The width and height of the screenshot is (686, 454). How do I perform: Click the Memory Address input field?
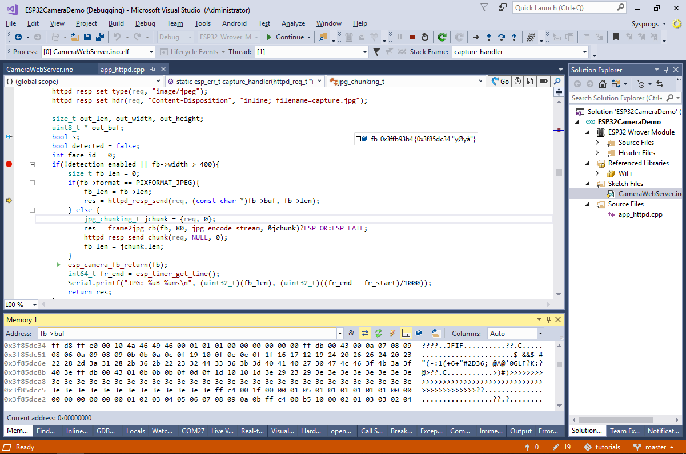tap(187, 333)
